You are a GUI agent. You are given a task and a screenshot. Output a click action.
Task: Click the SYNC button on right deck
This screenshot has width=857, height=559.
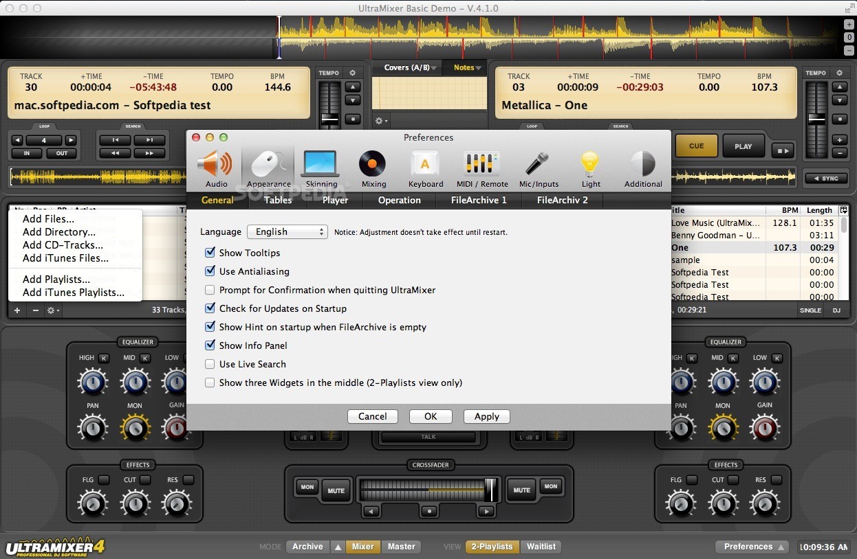click(826, 179)
